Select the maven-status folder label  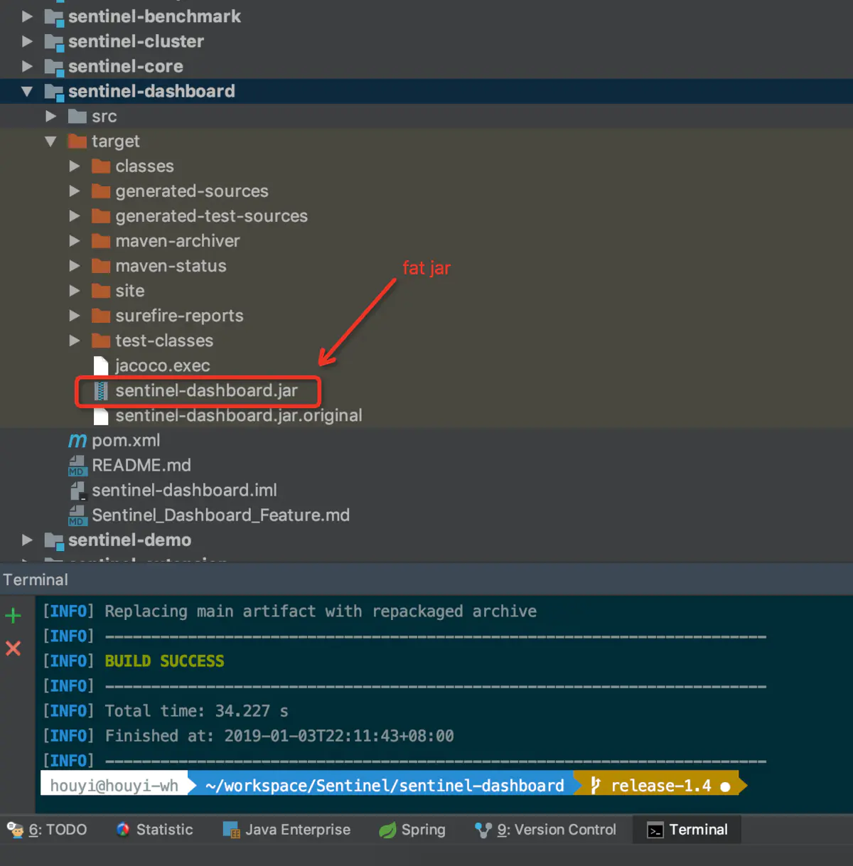coord(171,266)
